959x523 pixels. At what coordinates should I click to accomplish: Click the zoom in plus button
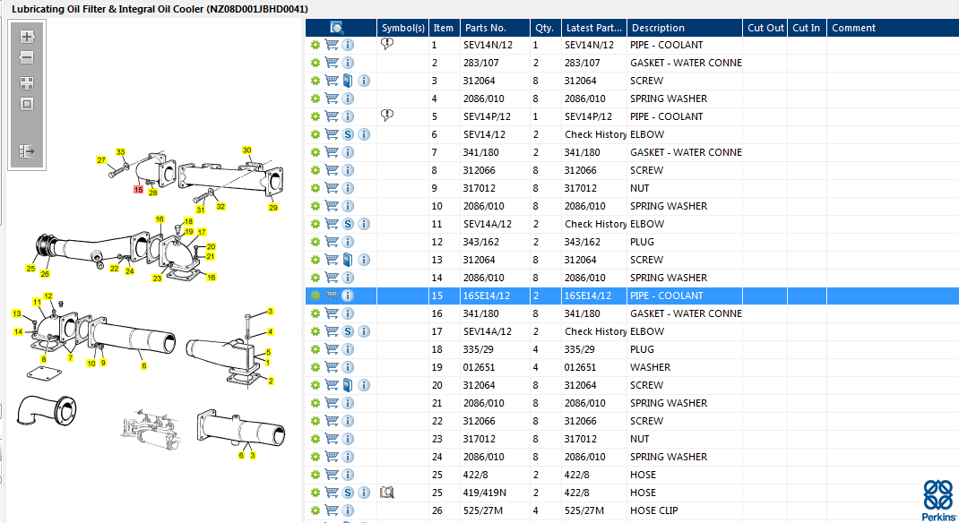pos(26,37)
